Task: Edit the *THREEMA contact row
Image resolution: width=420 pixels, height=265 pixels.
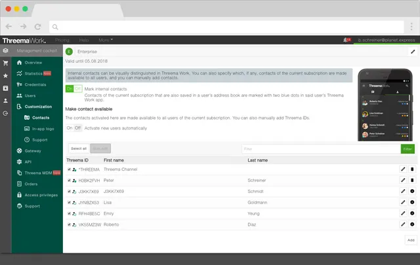Action: [403, 169]
